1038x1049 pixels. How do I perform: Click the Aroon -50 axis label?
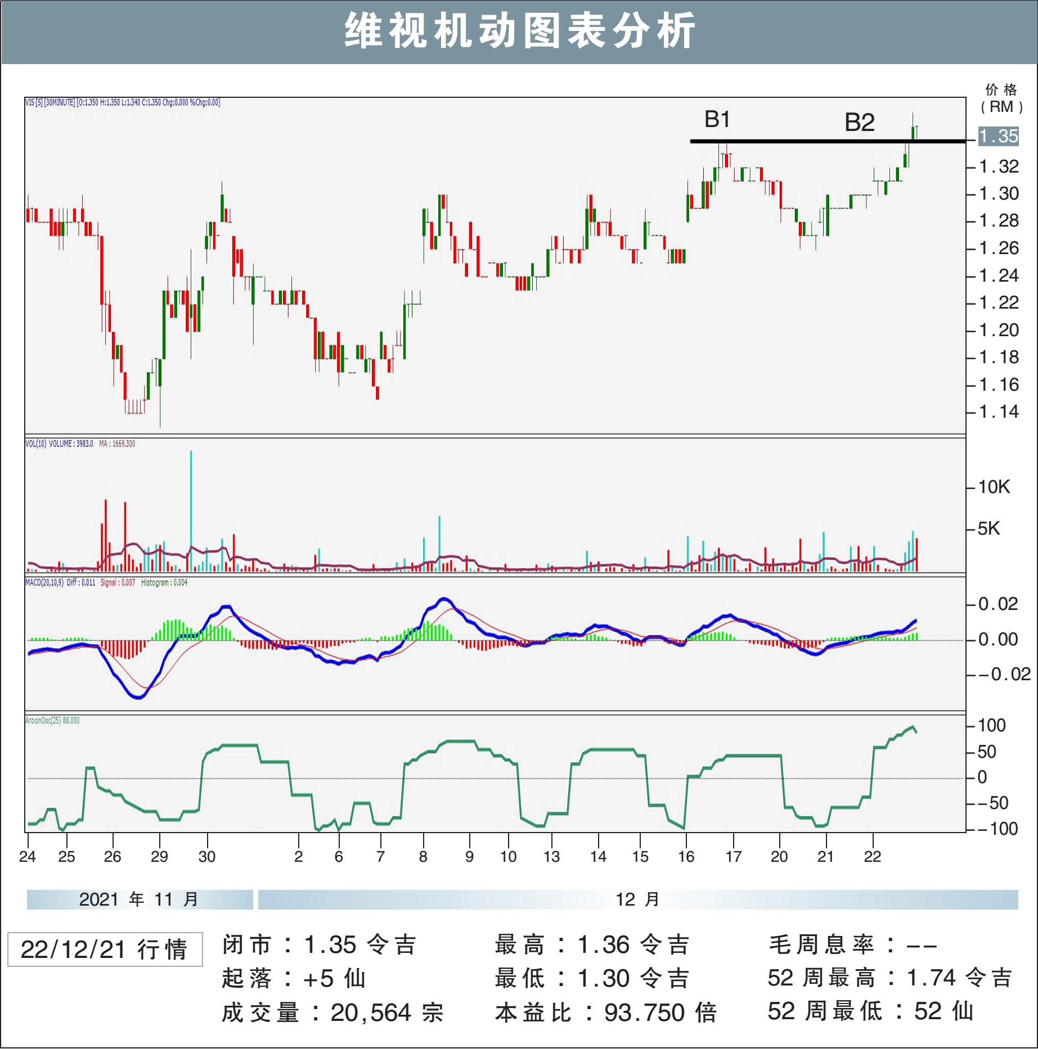click(993, 803)
